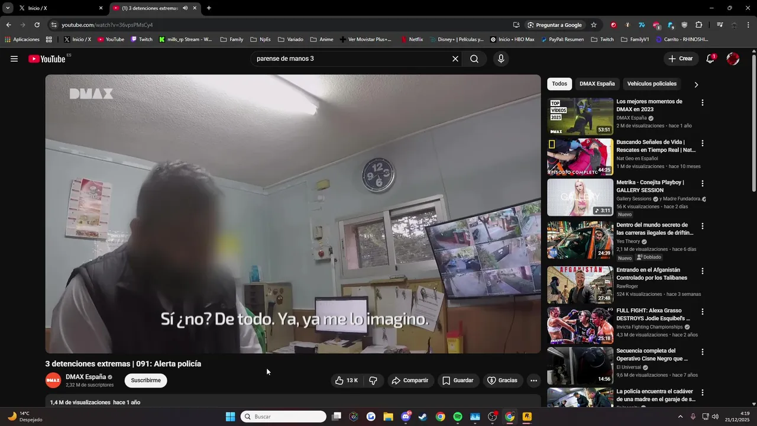The image size is (757, 426).
Task: Click the page vertical scrollbar
Action: [753, 123]
